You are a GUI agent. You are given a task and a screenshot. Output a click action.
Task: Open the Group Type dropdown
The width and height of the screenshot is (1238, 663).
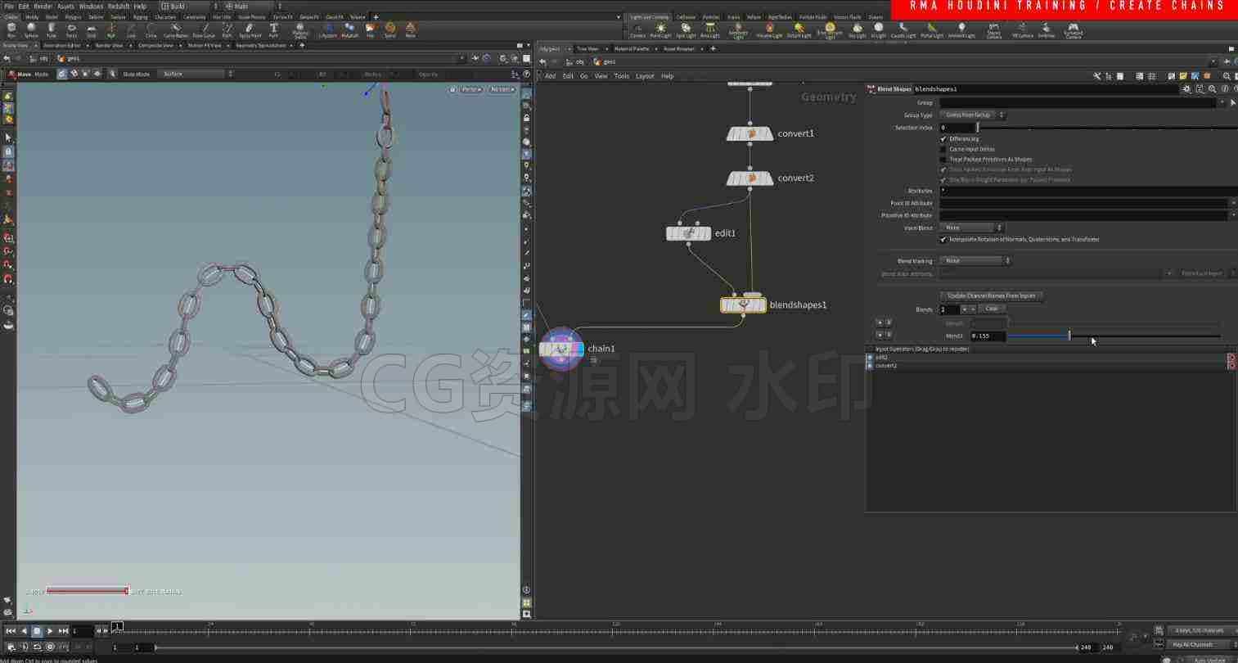pos(972,115)
